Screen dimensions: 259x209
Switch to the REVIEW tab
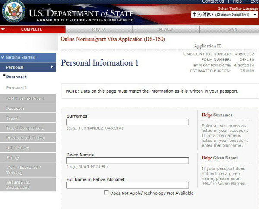pos(166,29)
